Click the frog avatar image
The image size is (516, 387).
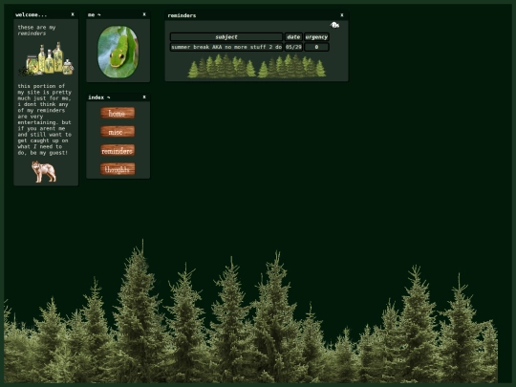pos(118,52)
